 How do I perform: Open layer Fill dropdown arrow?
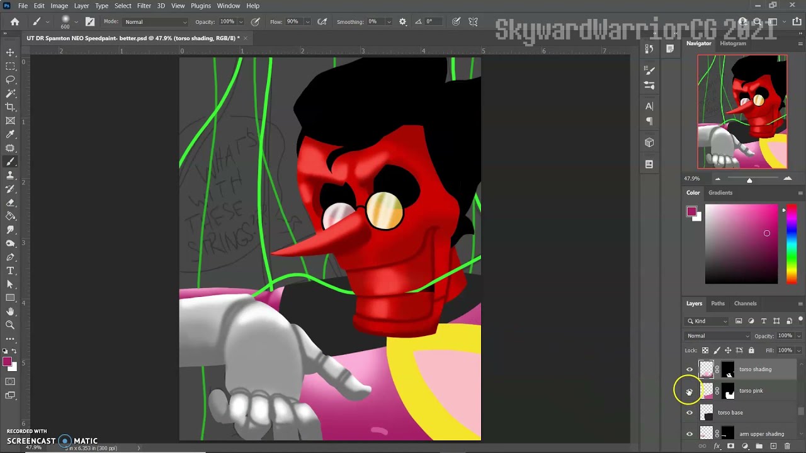coord(798,350)
